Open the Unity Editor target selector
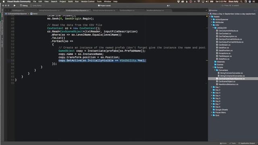 pos(36,6)
